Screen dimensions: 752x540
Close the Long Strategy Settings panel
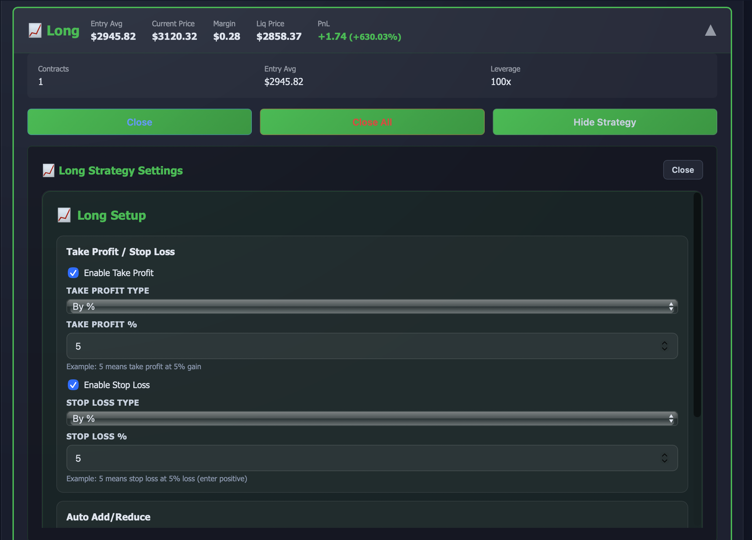tap(683, 170)
